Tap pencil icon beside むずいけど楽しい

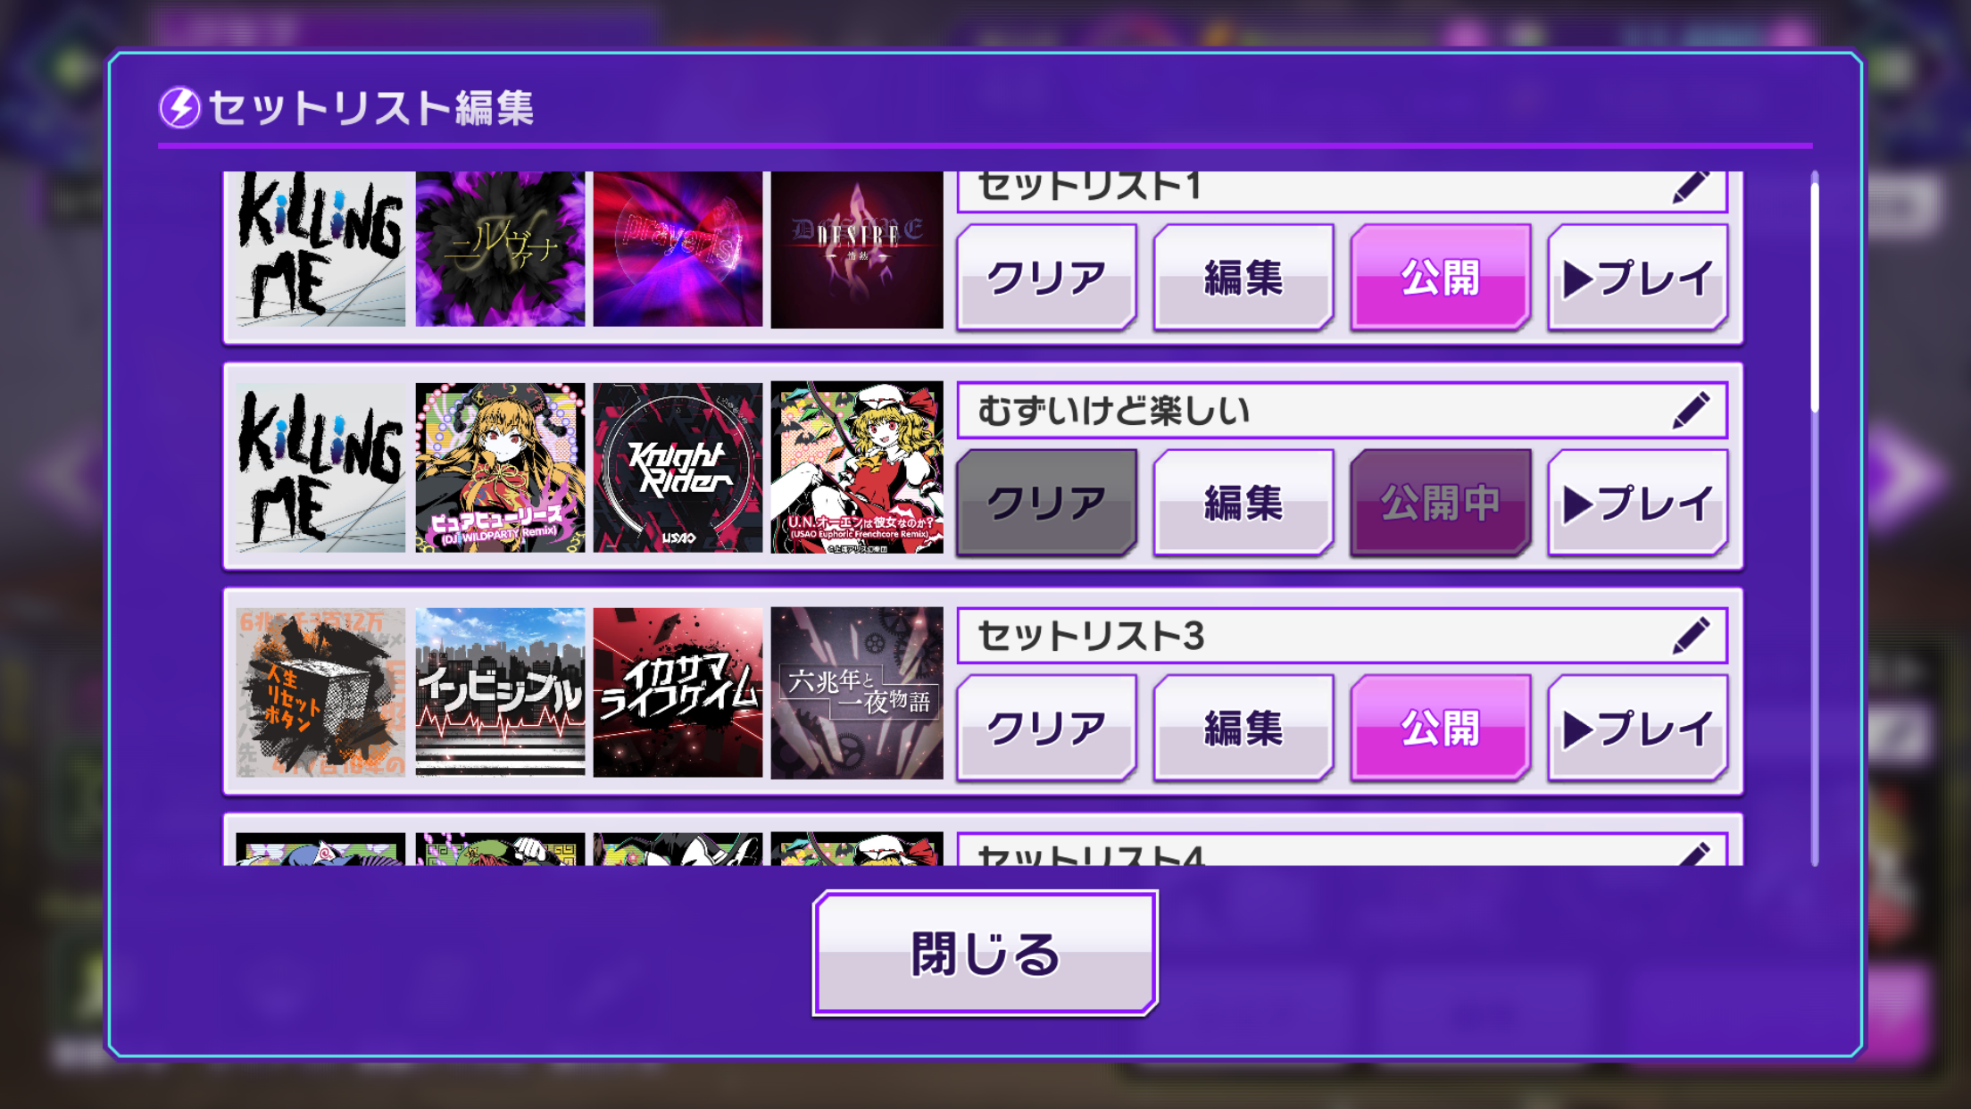pos(1690,411)
